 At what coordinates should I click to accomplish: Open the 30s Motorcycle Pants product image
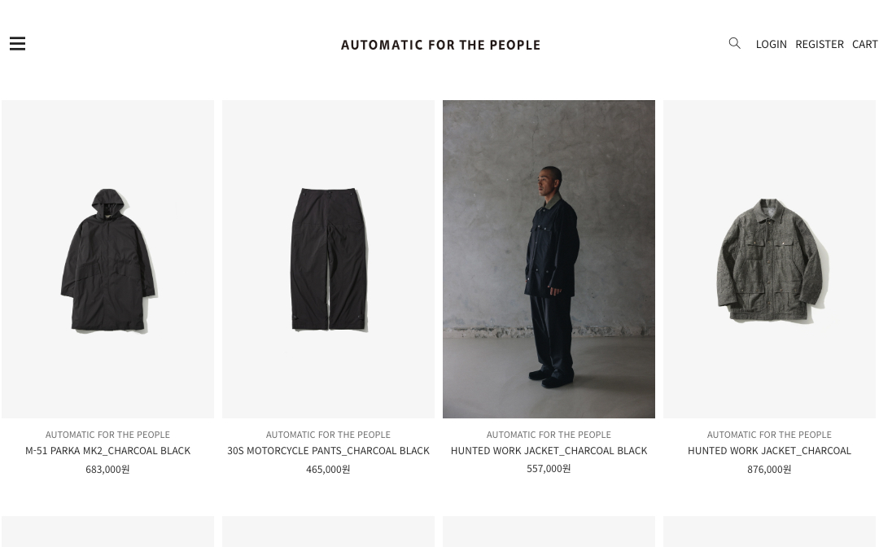pos(328,259)
